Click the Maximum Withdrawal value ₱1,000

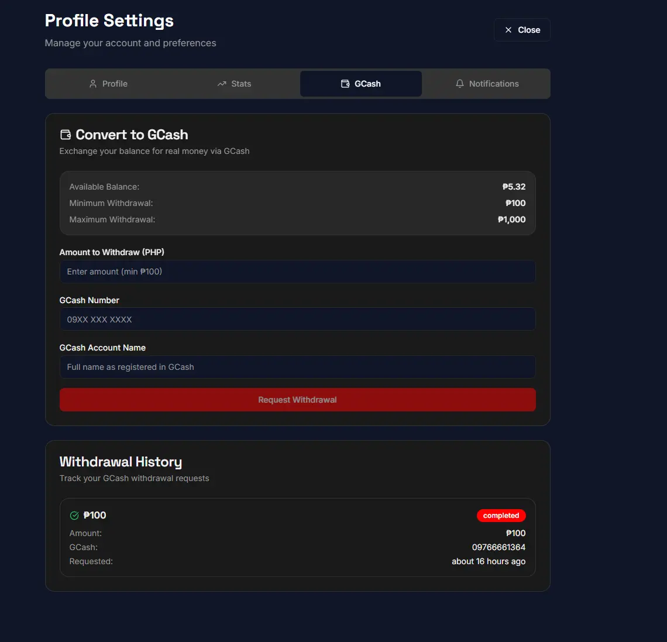pyautogui.click(x=512, y=219)
